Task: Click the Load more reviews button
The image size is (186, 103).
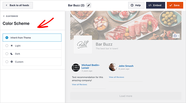Action: [126, 96]
